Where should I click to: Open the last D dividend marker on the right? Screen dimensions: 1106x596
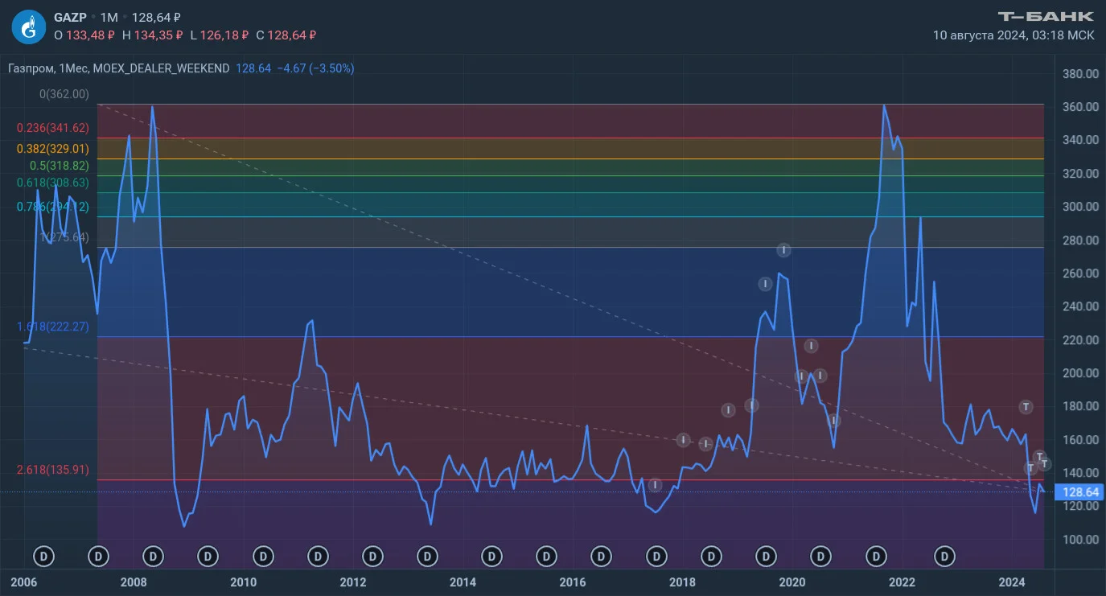click(x=945, y=556)
